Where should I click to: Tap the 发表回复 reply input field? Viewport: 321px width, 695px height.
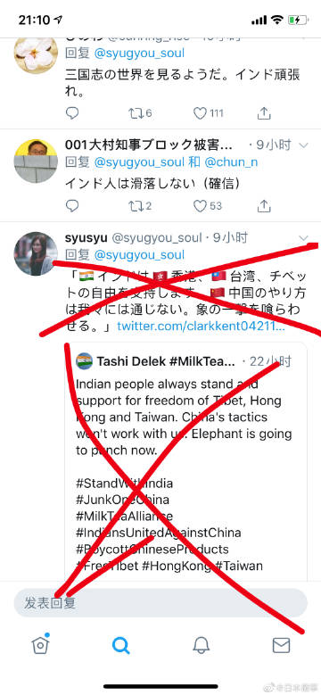pyautogui.click(x=160, y=603)
